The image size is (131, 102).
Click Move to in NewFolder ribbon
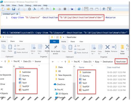click(x=93, y=50)
